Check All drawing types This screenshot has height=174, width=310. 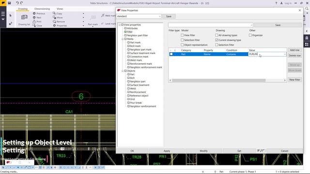217,35
